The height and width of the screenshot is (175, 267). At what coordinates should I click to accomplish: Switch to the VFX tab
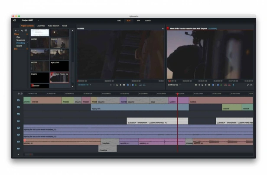pos(138,21)
